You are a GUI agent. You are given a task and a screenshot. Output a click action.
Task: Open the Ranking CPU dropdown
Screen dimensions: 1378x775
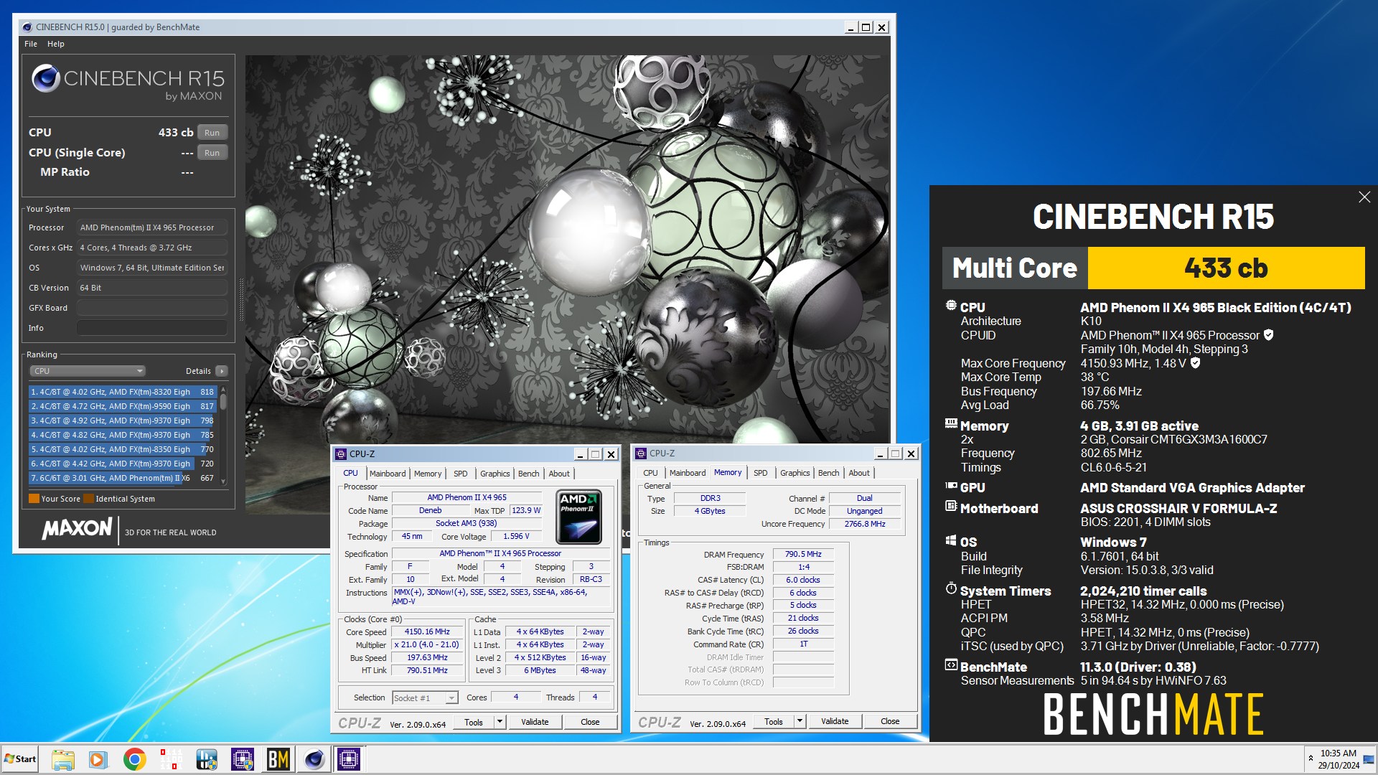(x=88, y=371)
